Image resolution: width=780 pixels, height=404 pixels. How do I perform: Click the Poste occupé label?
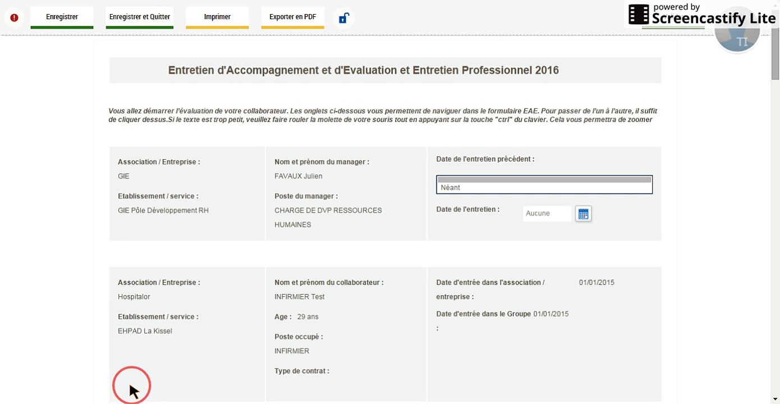(x=299, y=337)
